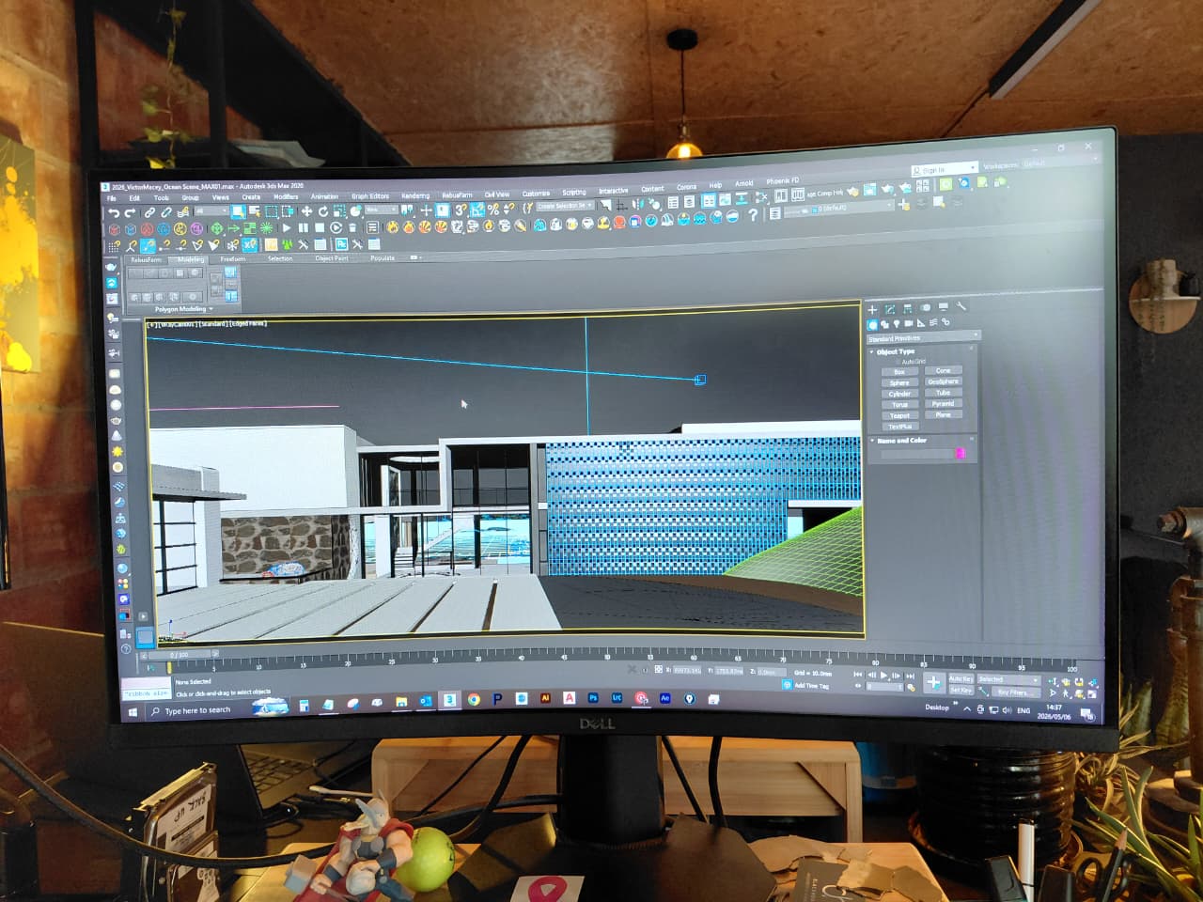Open the Create Selection Set dropdown
The image size is (1203, 902).
[x=566, y=206]
